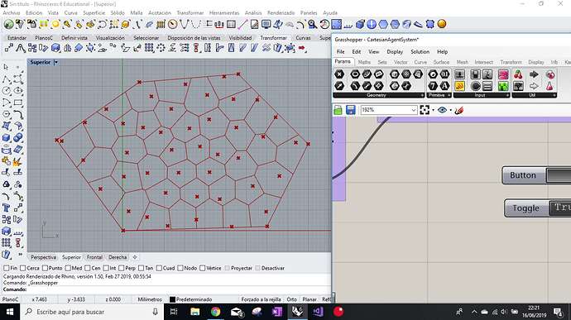The width and height of the screenshot is (571, 320).
Task: Save Grasshopper document with floppy disk icon
Action: (350, 110)
